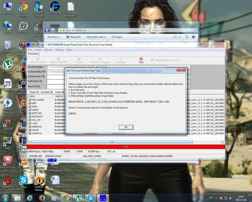Click the Explorer help icon

(x=194, y=37)
